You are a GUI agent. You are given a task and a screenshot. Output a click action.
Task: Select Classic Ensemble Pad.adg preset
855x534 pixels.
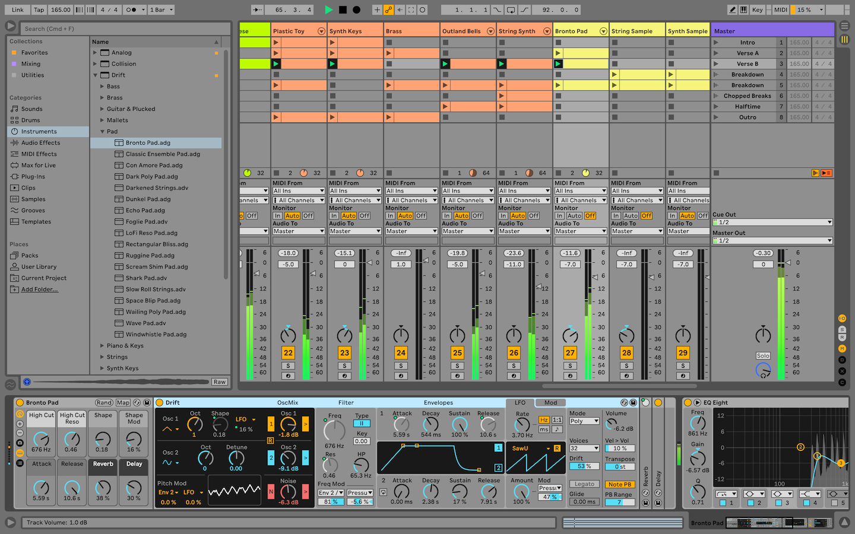click(163, 154)
